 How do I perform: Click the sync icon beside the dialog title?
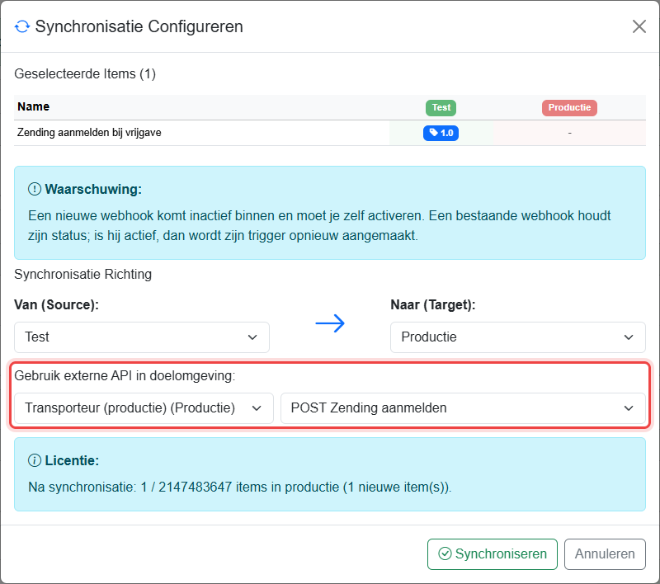click(22, 26)
